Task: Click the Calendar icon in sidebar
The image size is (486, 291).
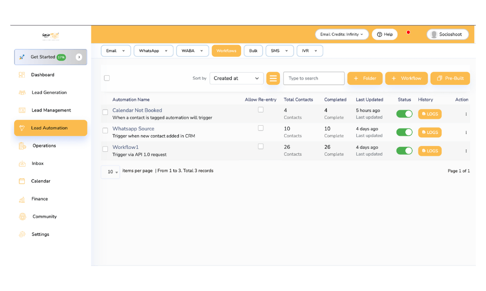Action: coord(22,181)
